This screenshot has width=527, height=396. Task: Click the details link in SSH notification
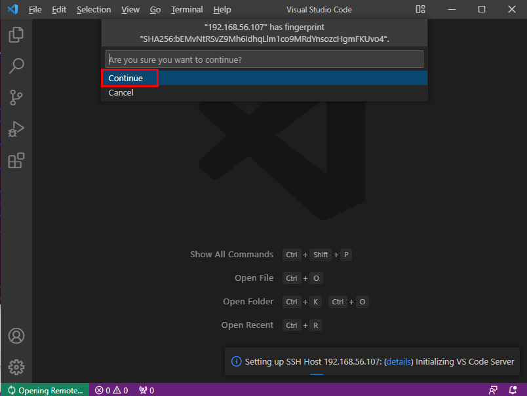(399, 361)
